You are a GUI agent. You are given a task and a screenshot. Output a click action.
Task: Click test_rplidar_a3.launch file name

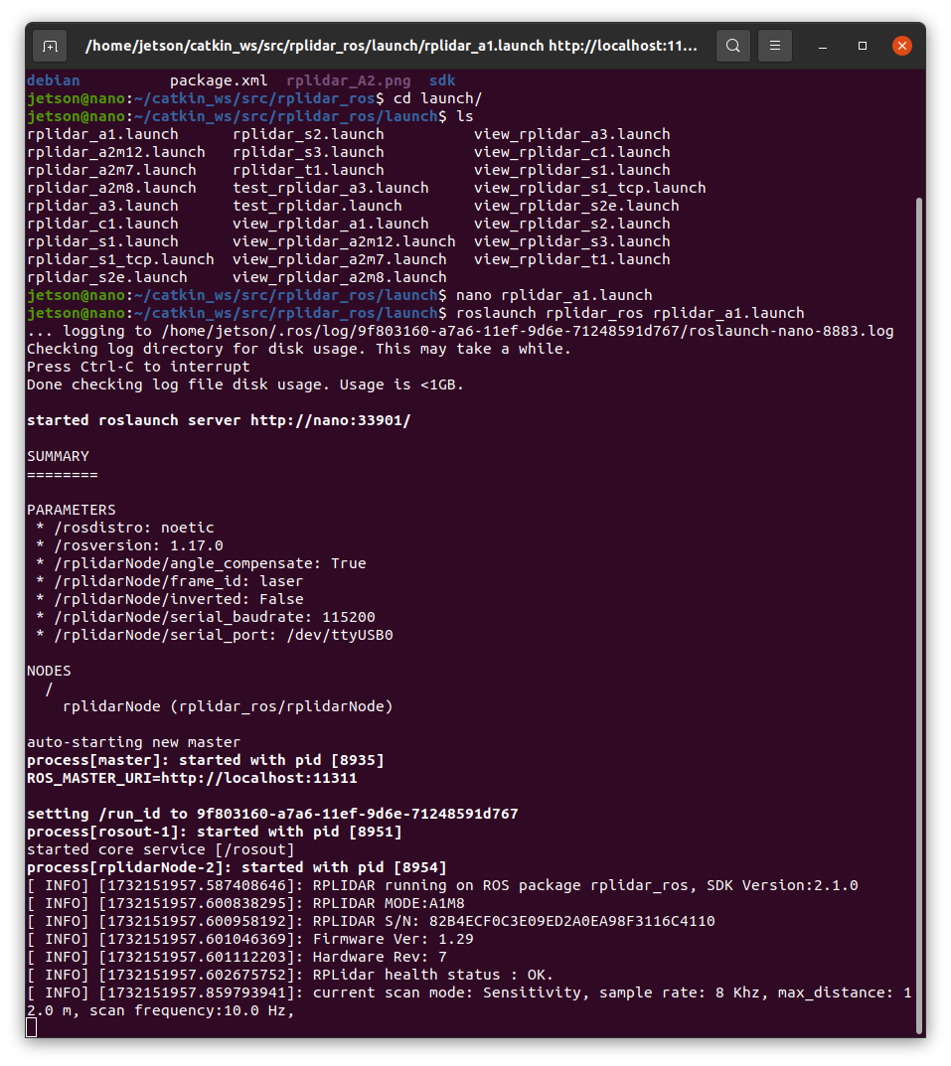[331, 189]
